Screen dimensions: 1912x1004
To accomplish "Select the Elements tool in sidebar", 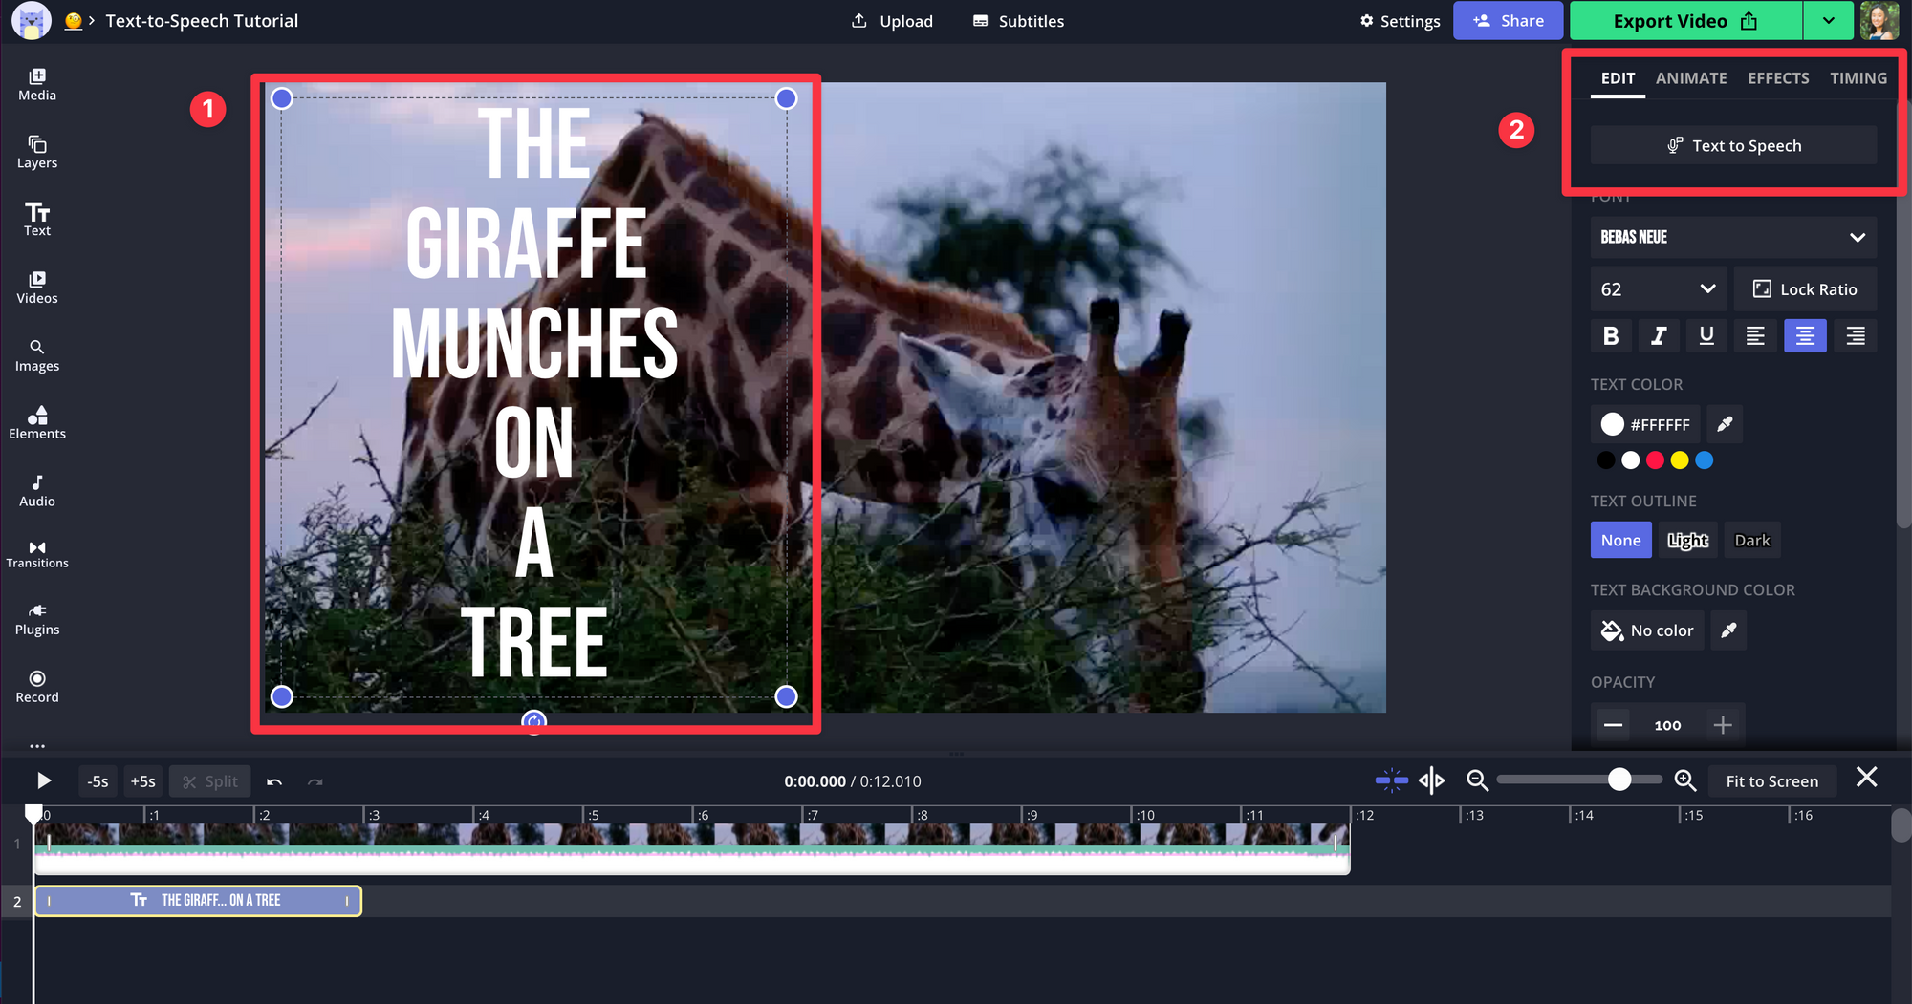I will tap(37, 422).
